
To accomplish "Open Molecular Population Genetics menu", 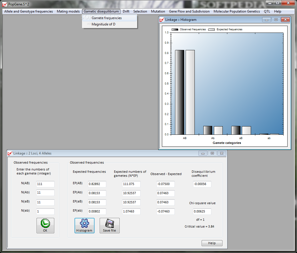I will [236, 11].
